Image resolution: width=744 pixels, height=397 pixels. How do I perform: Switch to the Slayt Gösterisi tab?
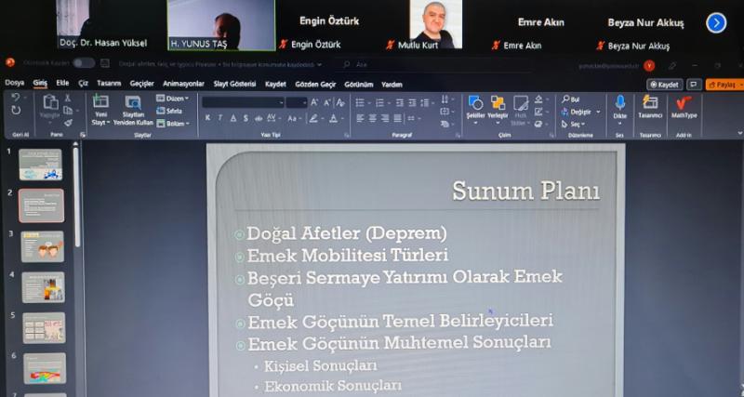coord(234,84)
